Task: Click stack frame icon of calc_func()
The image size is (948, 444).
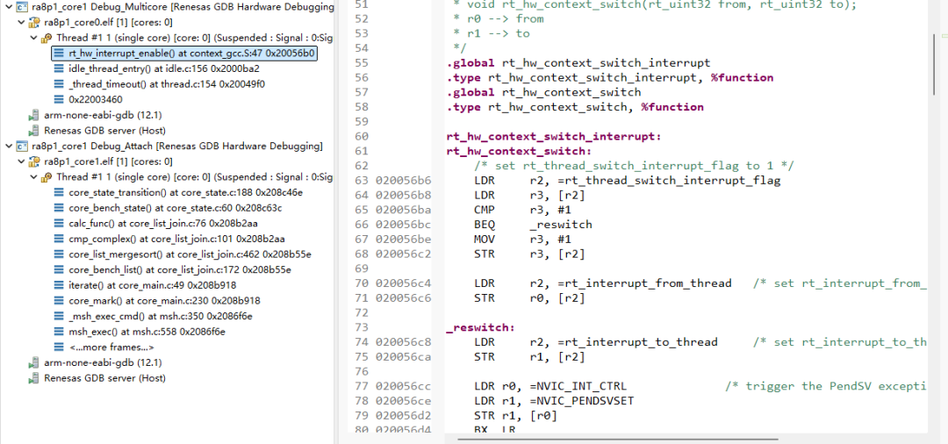Action: point(59,224)
